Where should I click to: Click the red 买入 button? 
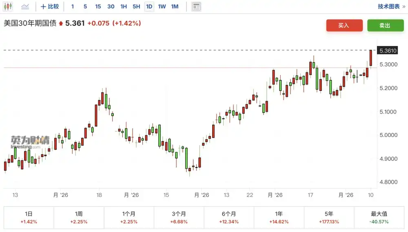point(344,25)
